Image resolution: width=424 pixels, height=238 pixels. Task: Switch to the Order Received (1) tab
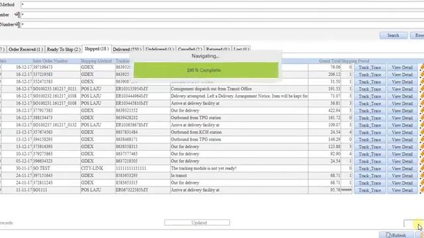pyautogui.click(x=26, y=50)
